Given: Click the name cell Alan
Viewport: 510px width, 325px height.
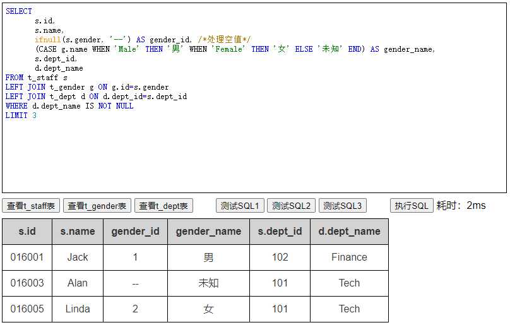Looking at the screenshot, I should (x=78, y=283).
